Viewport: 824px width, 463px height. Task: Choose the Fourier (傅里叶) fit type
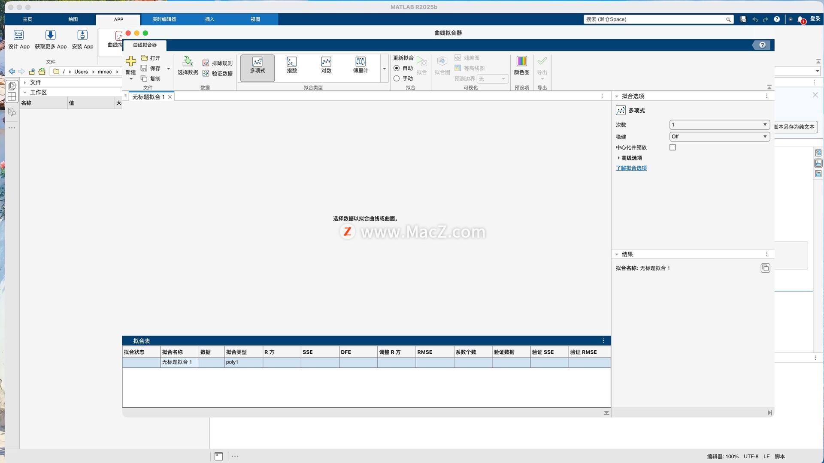point(360,66)
